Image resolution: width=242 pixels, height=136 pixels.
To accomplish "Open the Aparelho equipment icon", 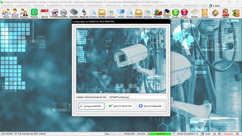I will [74, 13].
